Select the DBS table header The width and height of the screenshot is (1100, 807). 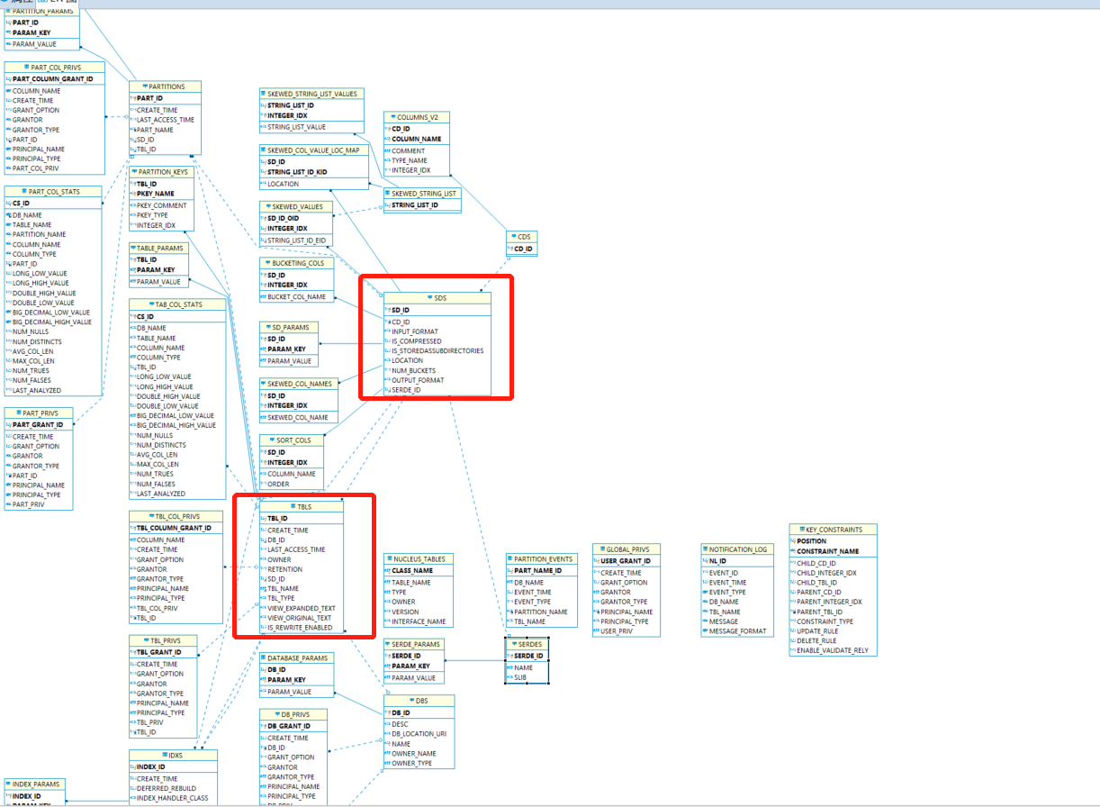[x=419, y=700]
